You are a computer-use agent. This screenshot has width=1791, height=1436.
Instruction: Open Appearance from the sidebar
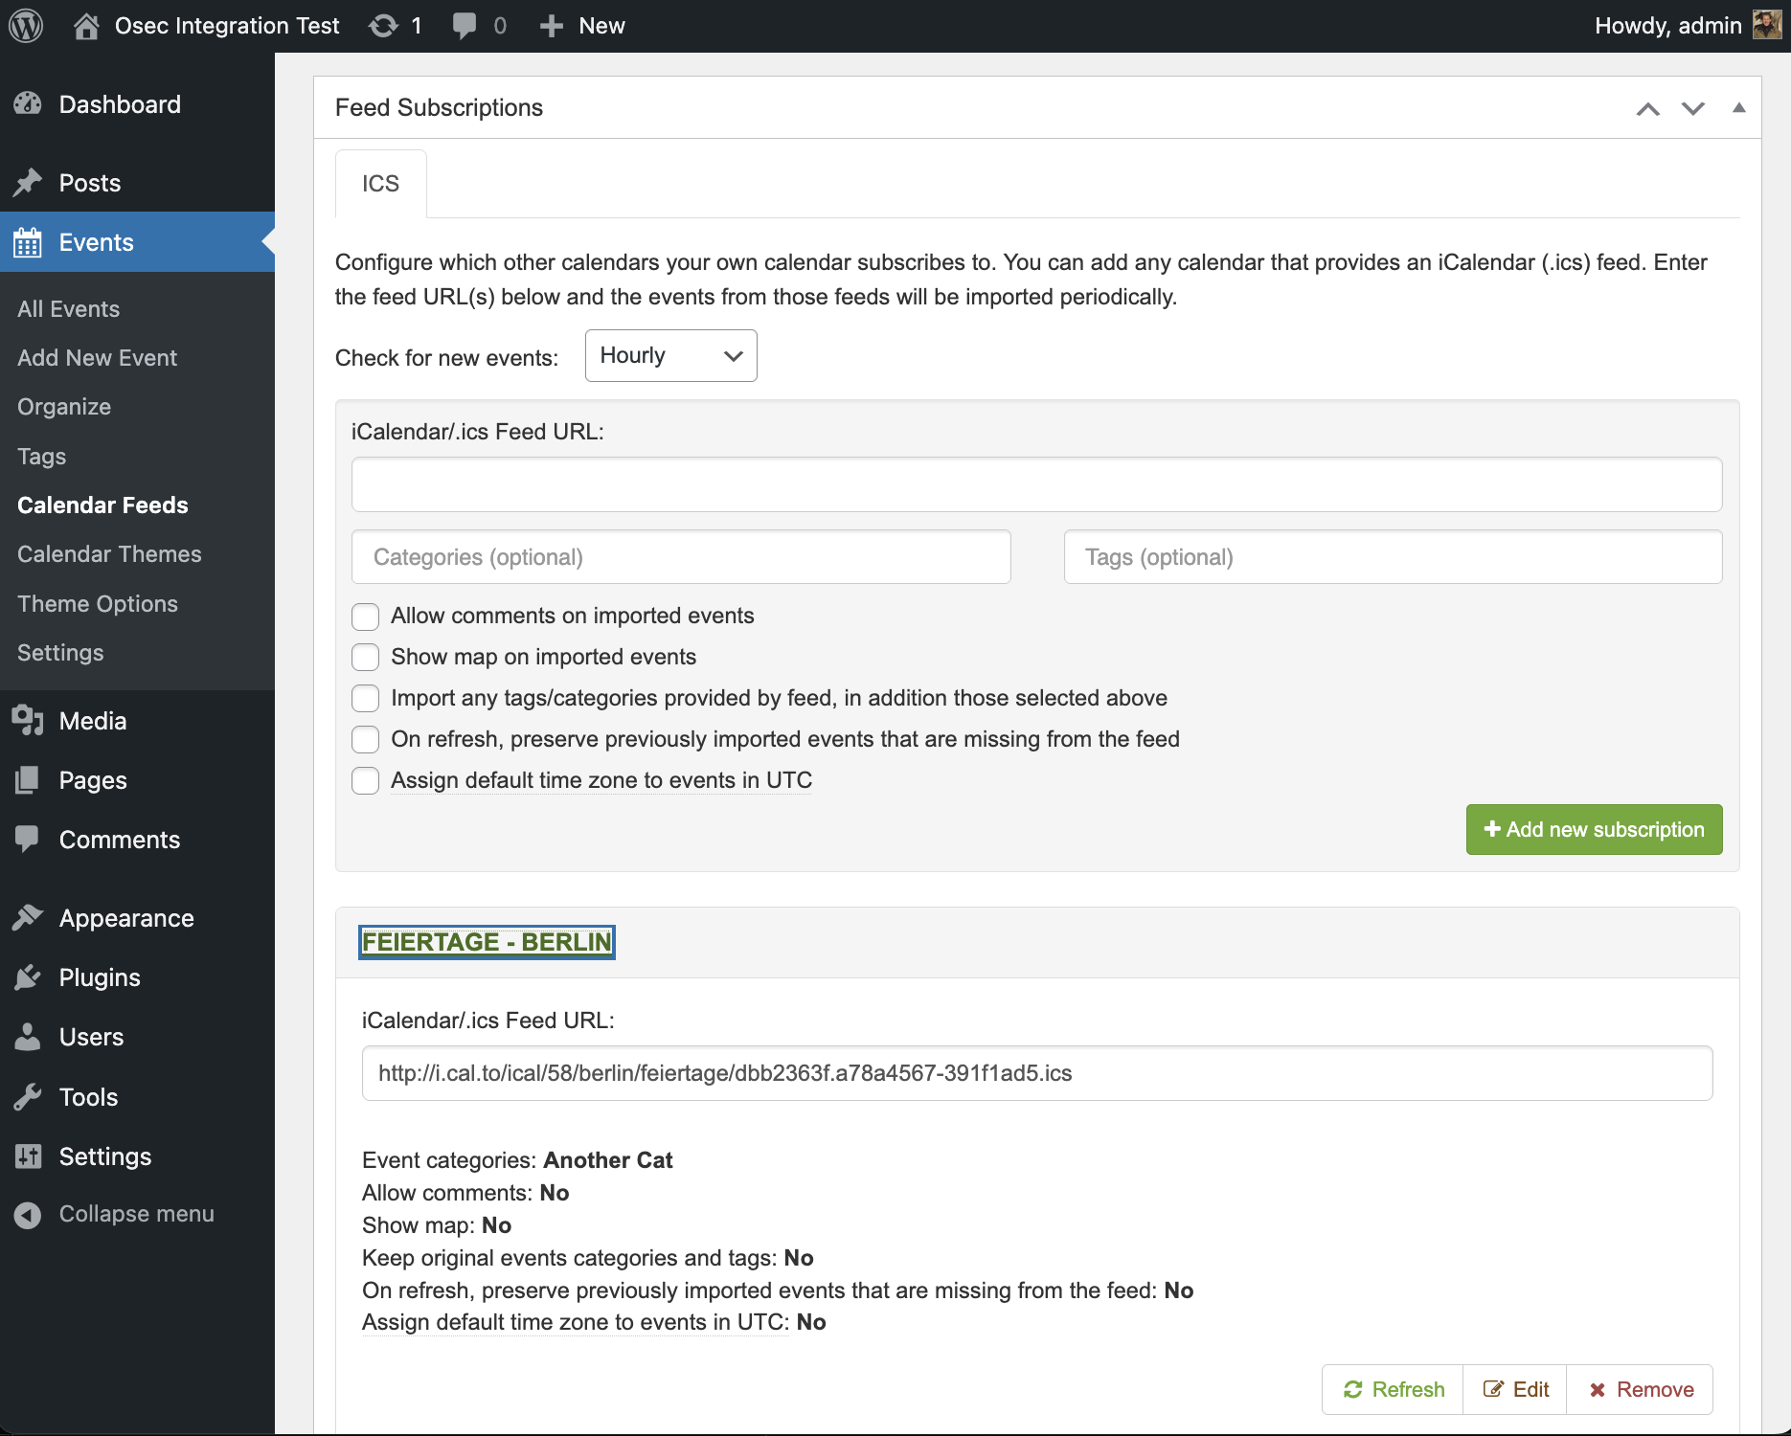(x=125, y=918)
